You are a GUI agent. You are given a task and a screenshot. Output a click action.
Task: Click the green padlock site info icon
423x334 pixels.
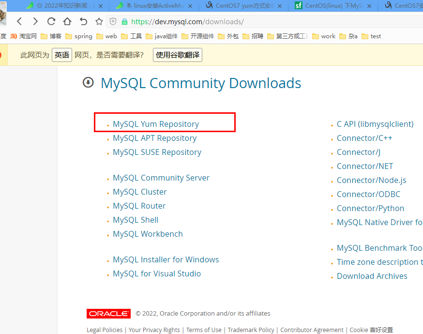point(124,22)
